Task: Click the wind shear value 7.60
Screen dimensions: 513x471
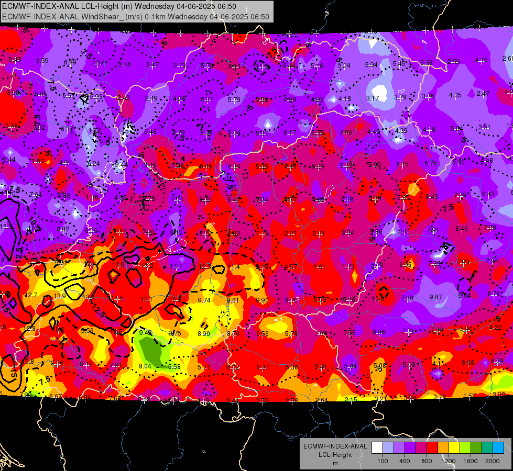Action: (407, 298)
